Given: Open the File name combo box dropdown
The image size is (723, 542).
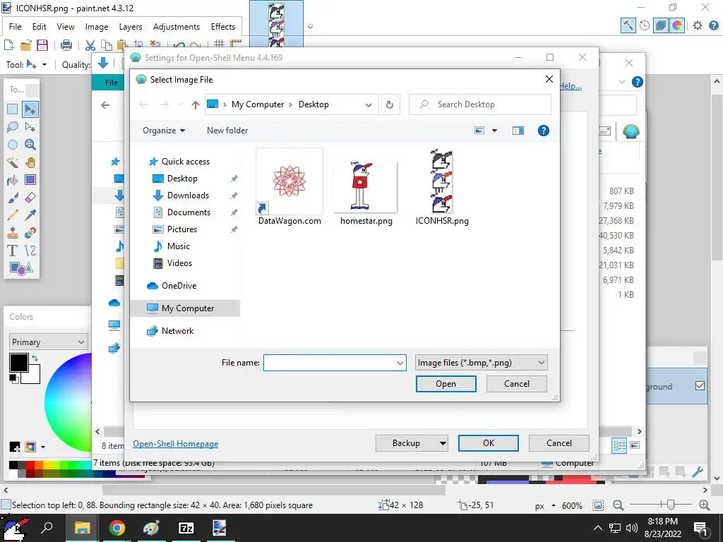Looking at the screenshot, I should 400,363.
